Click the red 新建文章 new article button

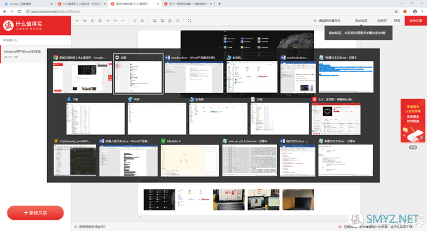tap(35, 213)
